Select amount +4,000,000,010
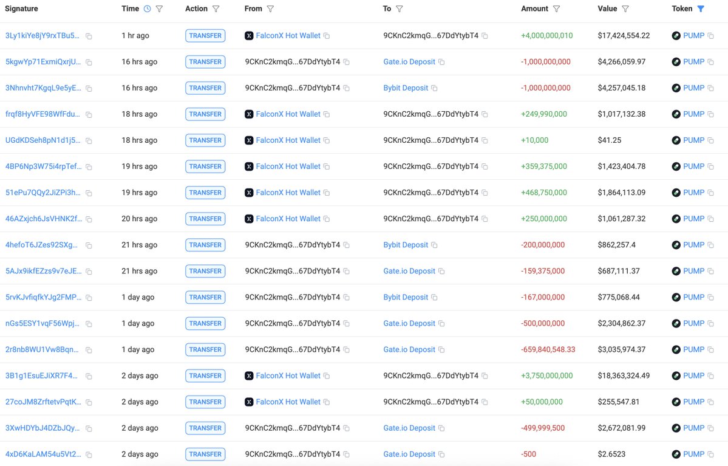Image resolution: width=728 pixels, height=466 pixels. click(546, 36)
